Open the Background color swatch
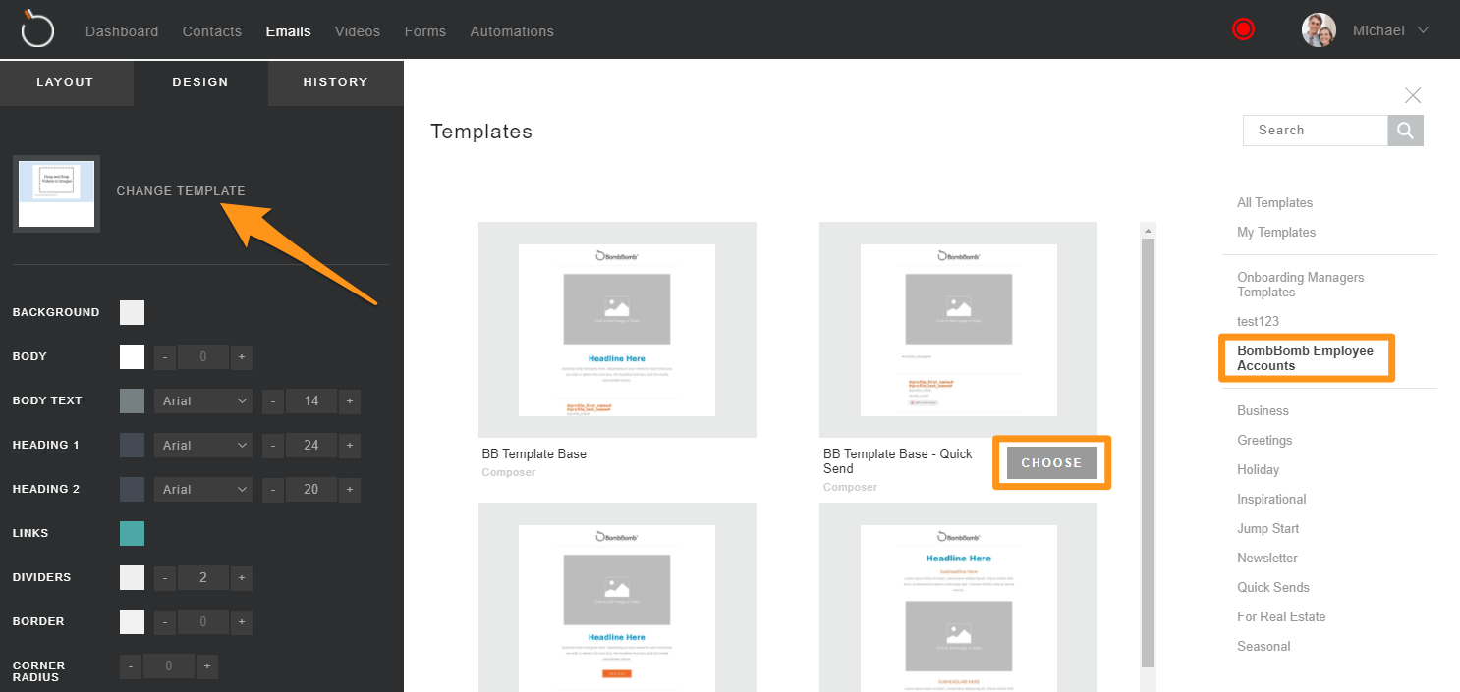This screenshot has width=1460, height=692. tap(132, 312)
